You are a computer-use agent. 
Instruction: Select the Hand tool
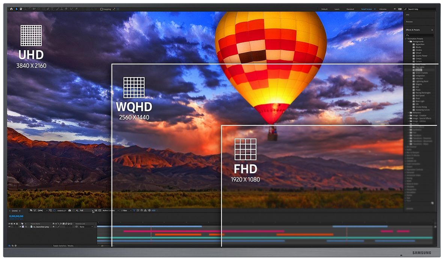pyautogui.click(x=21, y=9)
